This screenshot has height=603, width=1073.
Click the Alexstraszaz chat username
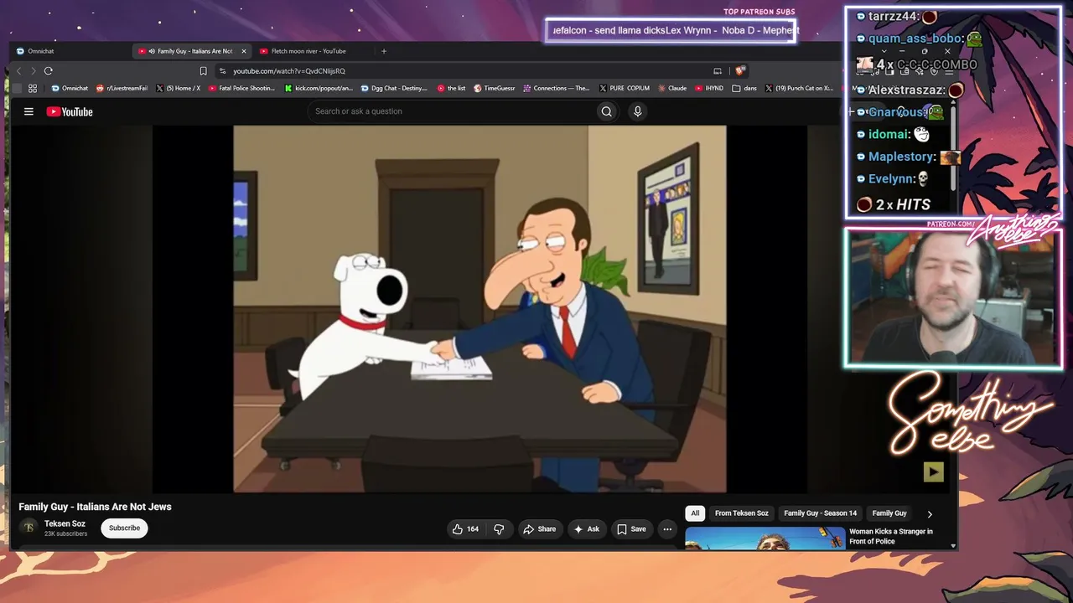906,90
